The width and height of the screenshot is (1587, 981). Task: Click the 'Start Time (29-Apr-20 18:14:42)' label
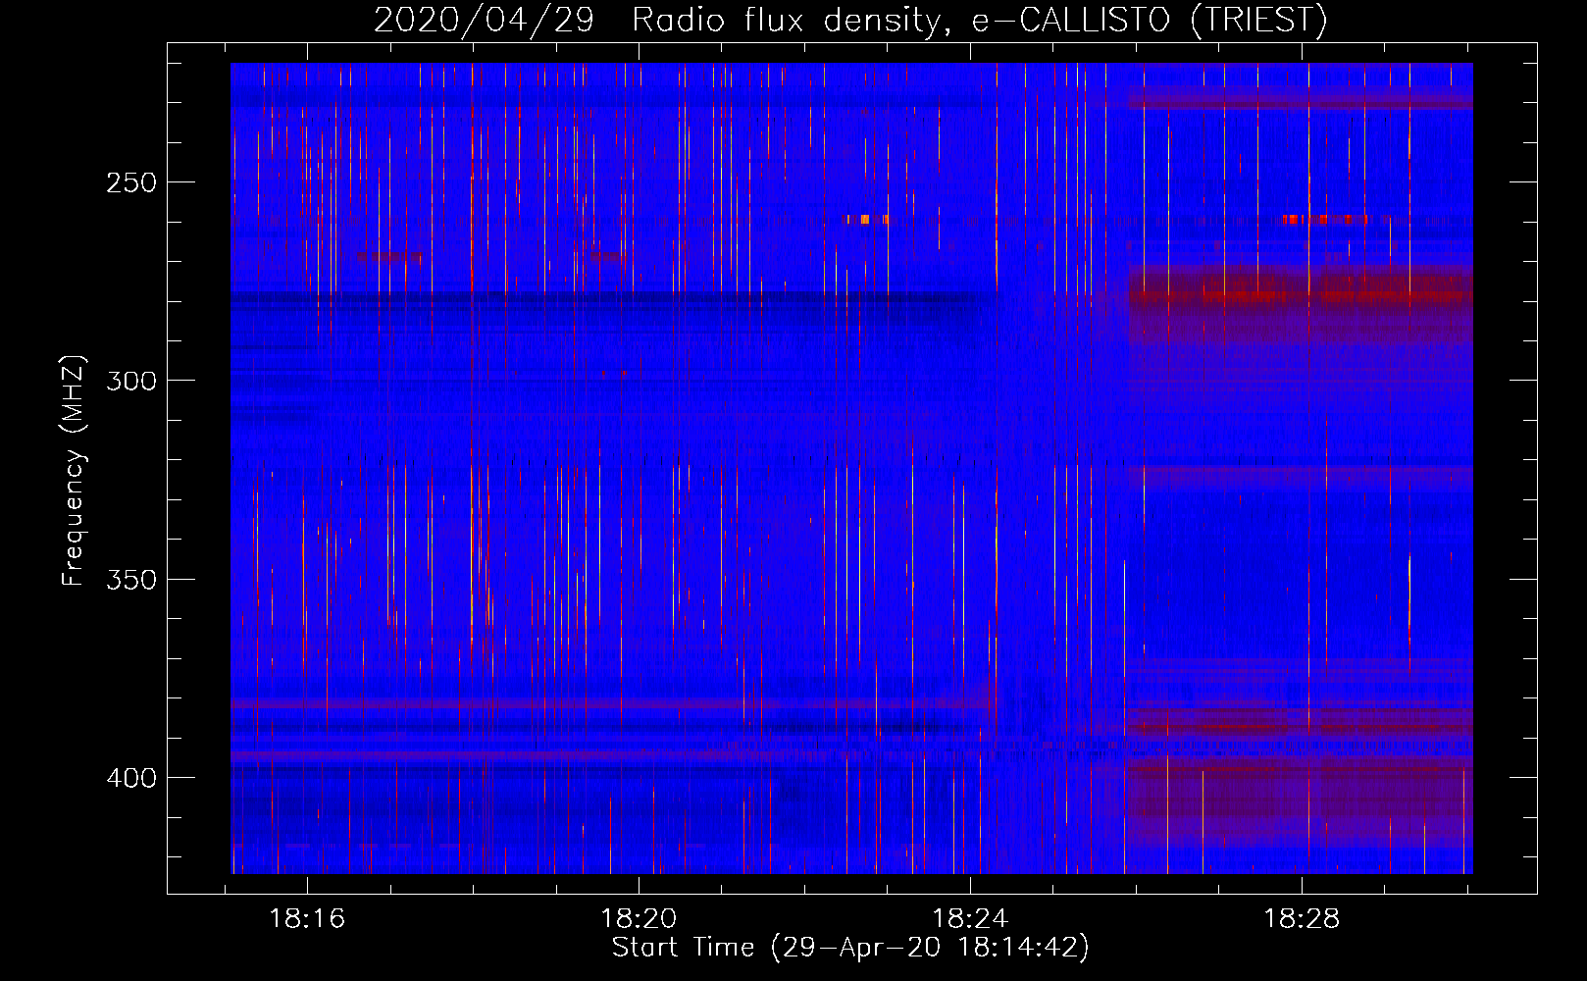click(850, 948)
